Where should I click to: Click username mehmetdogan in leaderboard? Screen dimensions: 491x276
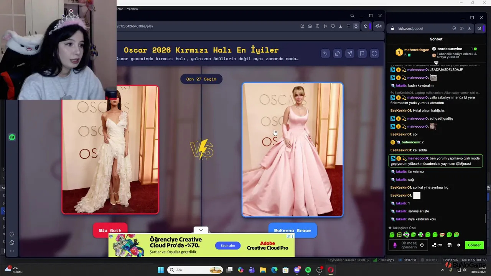tap(417, 50)
